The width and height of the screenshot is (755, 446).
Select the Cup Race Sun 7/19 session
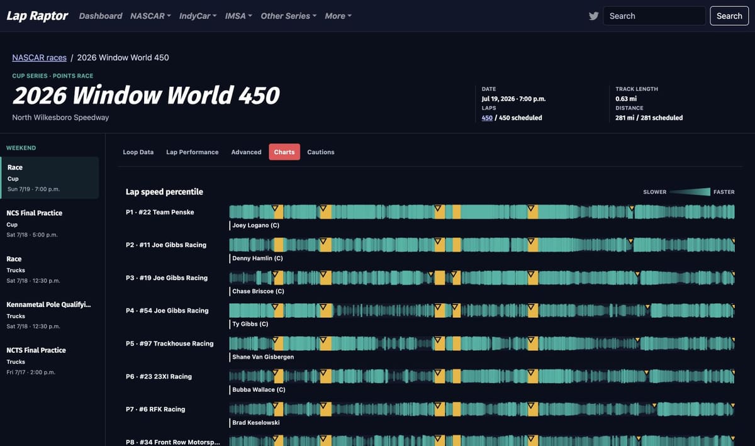49,178
